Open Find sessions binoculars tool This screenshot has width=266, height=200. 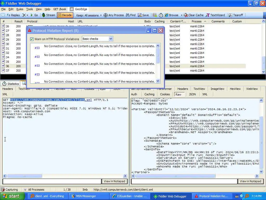(x=131, y=15)
